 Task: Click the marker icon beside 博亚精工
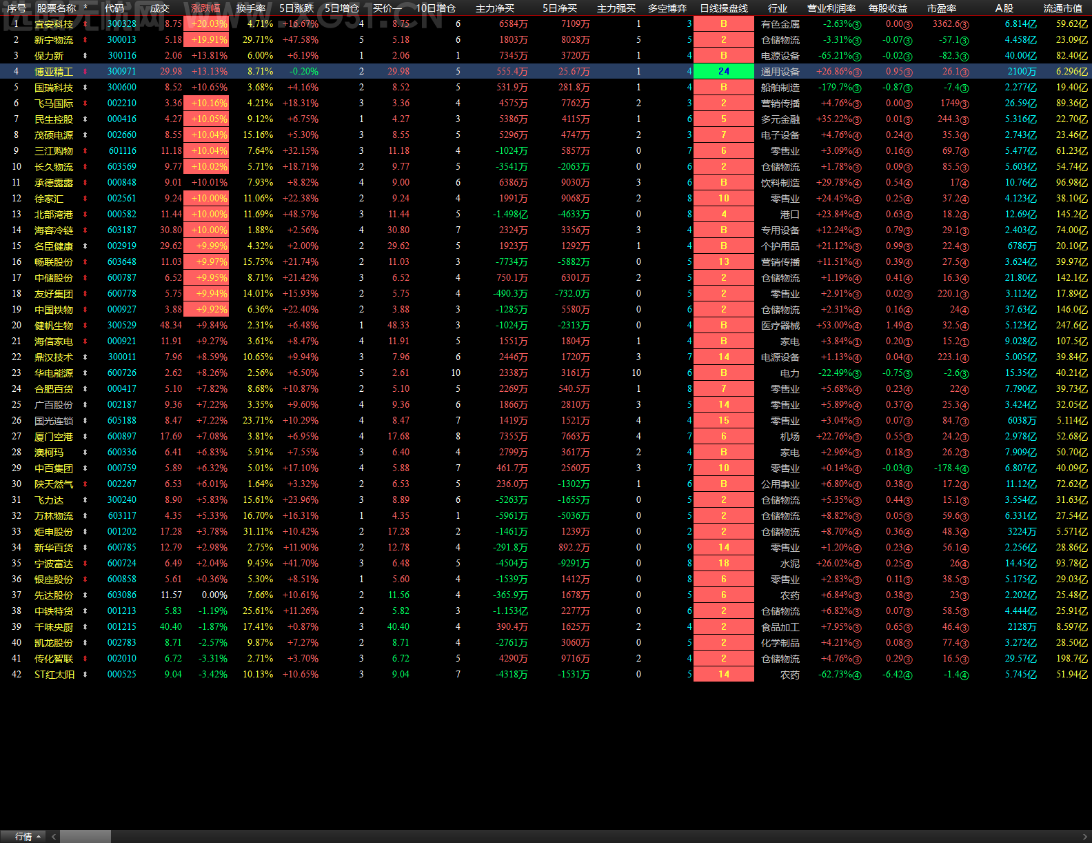85,72
